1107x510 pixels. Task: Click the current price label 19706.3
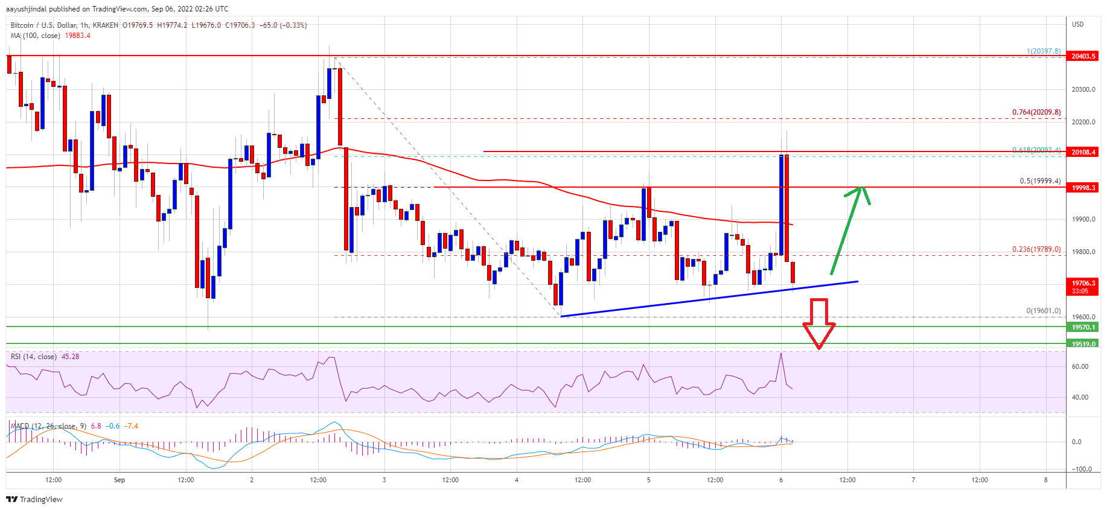point(1083,283)
